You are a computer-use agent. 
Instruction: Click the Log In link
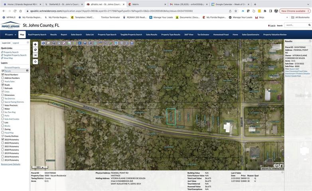pos(273,25)
